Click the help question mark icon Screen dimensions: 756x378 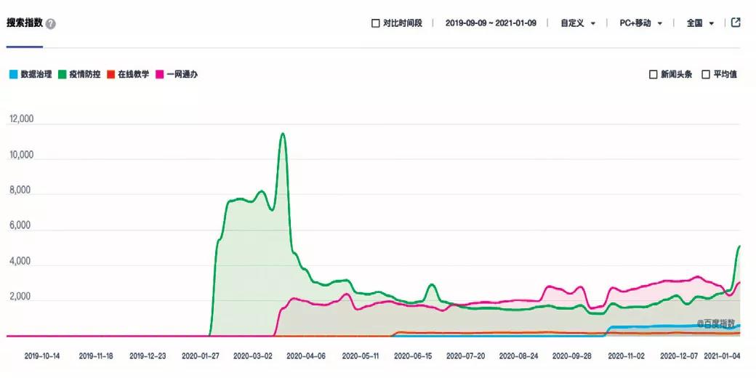(50, 24)
